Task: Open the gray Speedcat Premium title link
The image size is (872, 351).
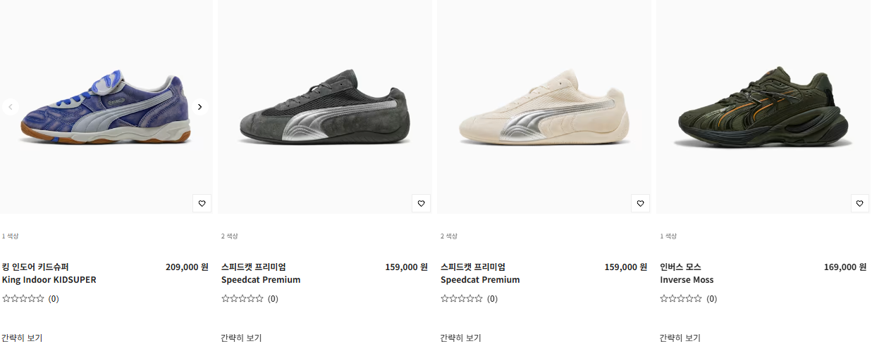Action: (x=261, y=274)
